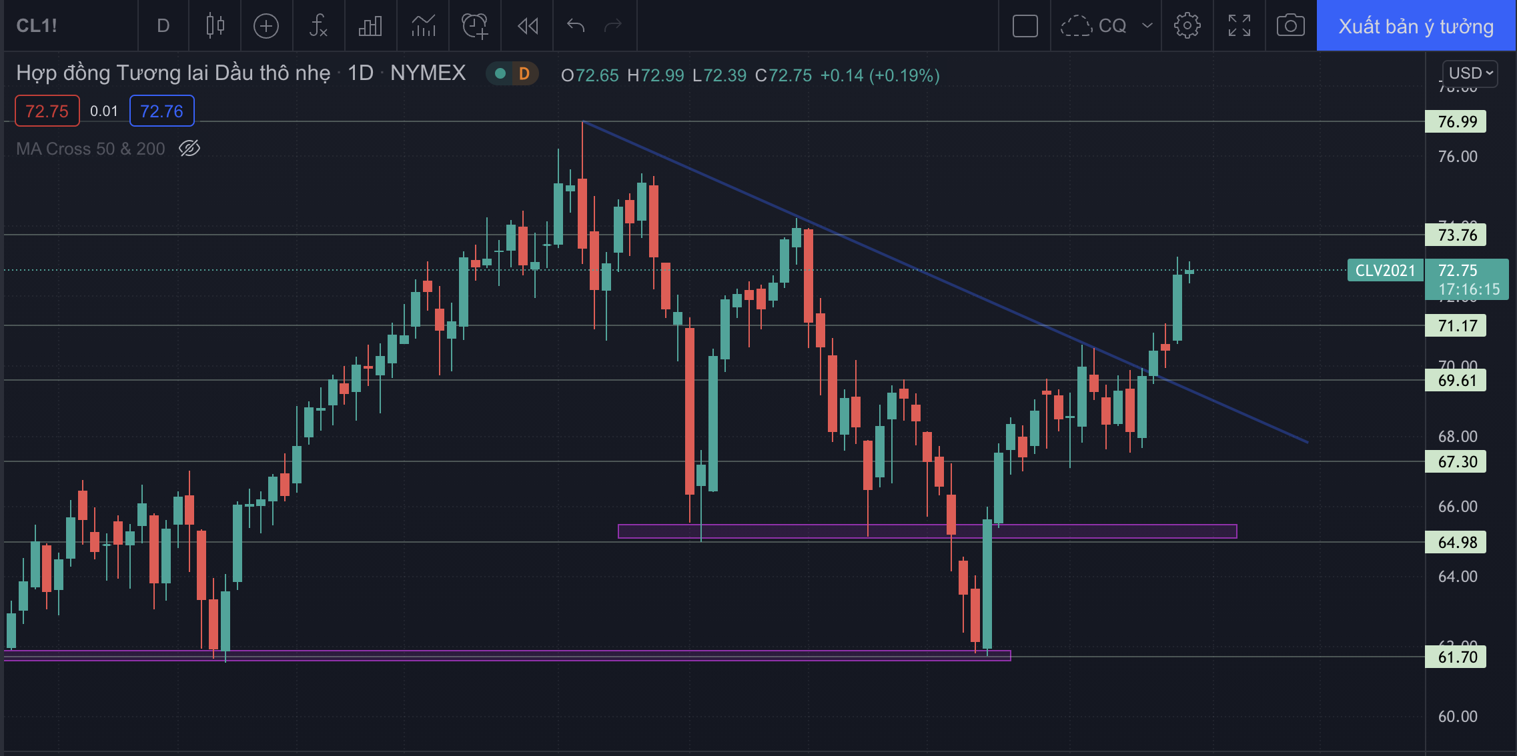Toggle the delayed data D badge
This screenshot has height=756, width=1517.
(x=524, y=74)
